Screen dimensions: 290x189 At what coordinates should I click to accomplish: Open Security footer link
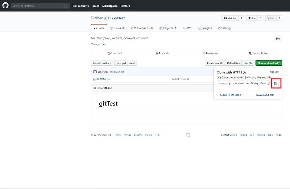pos(138,135)
